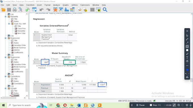Click the orange star Go to Data icon
Screen dimensions: 193x108
click(x=55, y=10)
